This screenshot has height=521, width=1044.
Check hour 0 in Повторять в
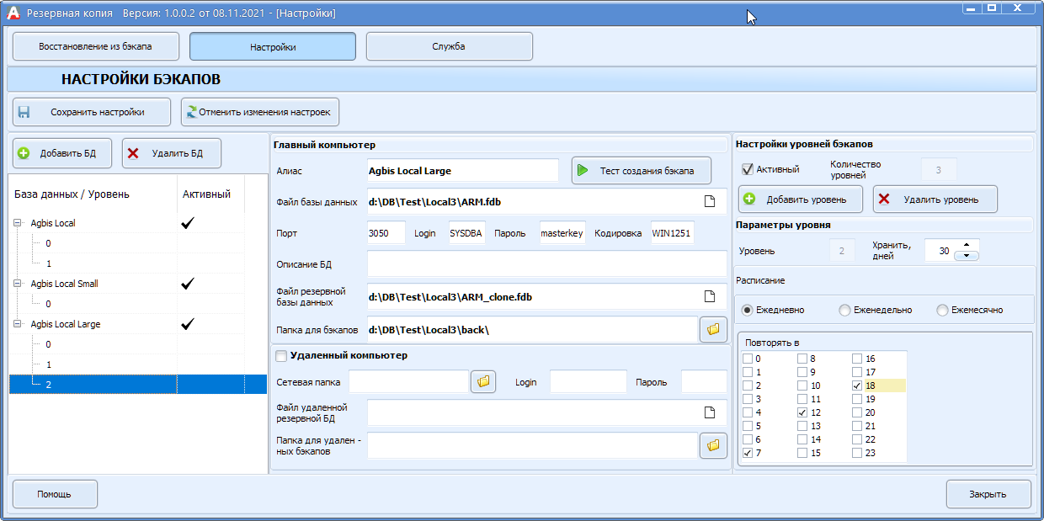(748, 359)
